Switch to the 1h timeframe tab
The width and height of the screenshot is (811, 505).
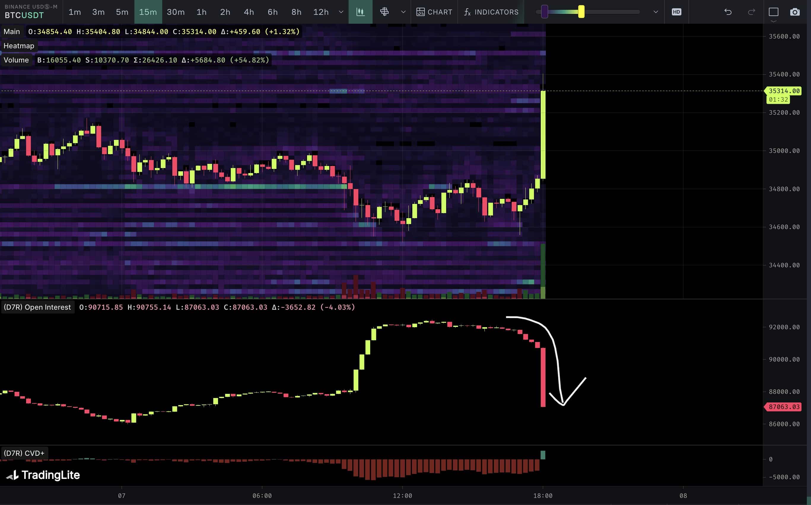201,12
